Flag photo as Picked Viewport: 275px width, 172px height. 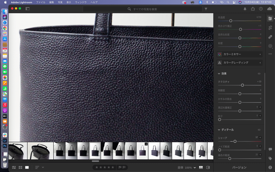(120, 168)
